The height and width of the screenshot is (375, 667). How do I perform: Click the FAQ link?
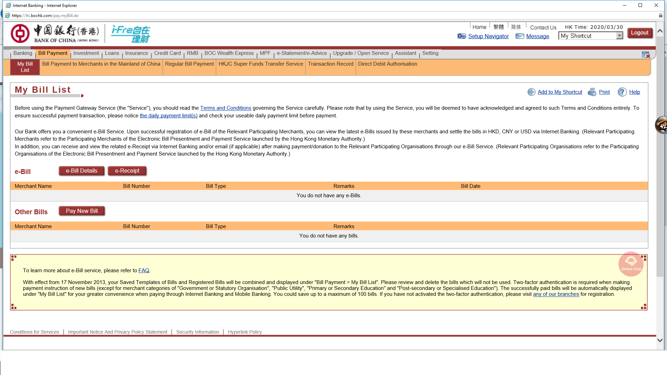tap(143, 270)
